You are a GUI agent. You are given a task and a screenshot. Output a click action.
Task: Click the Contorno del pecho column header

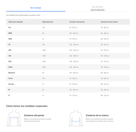coord(77,22)
